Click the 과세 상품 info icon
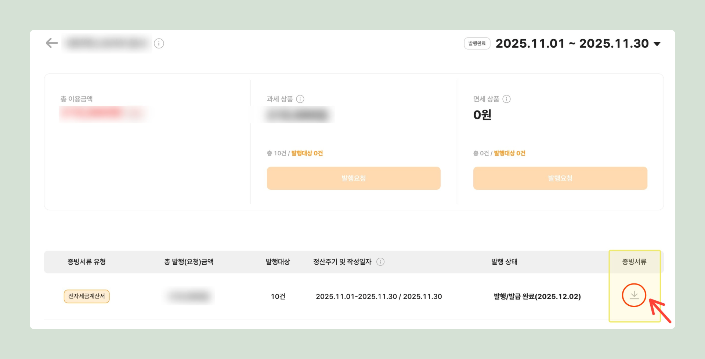 (300, 99)
